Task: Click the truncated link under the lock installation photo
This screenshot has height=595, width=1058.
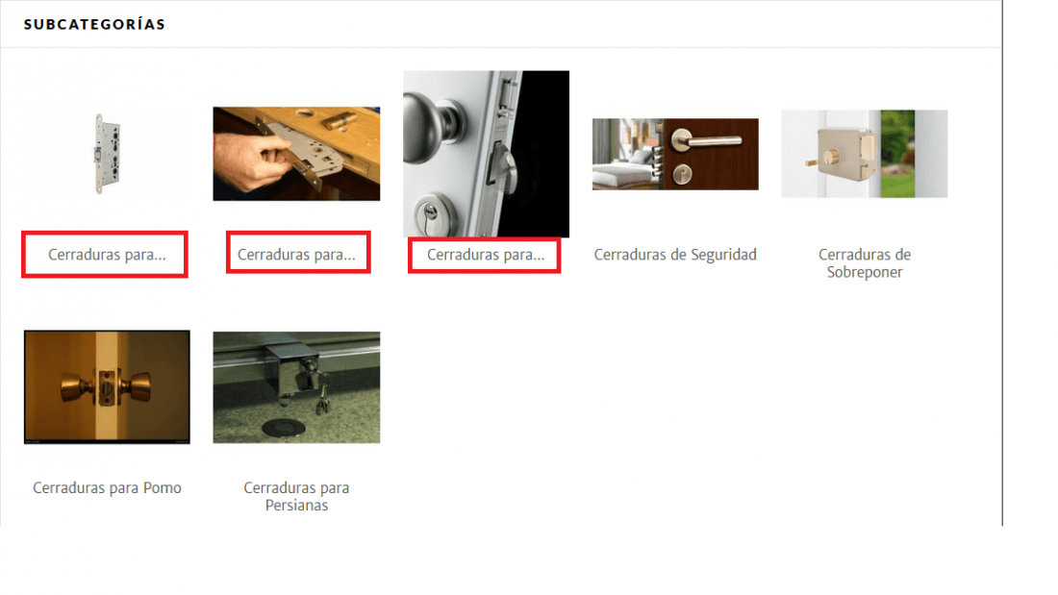Action: click(296, 255)
